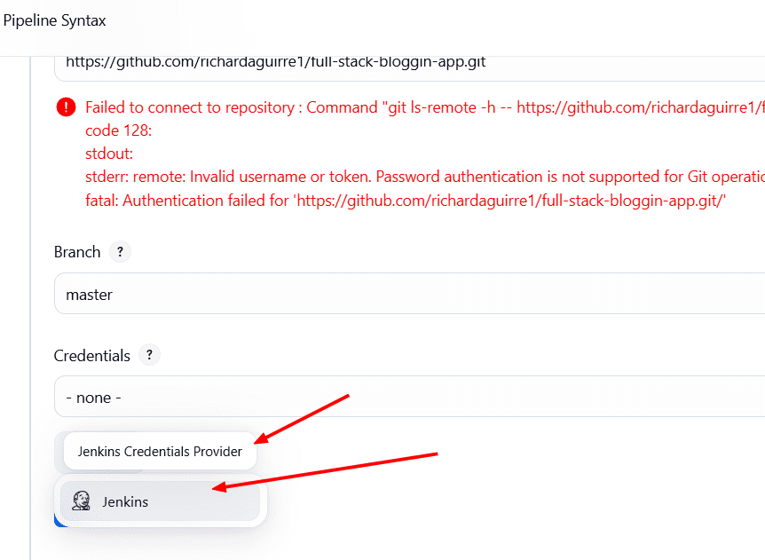Open the Pipeline Syntax breadcrumb link
The image size is (765, 560).
pos(54,20)
